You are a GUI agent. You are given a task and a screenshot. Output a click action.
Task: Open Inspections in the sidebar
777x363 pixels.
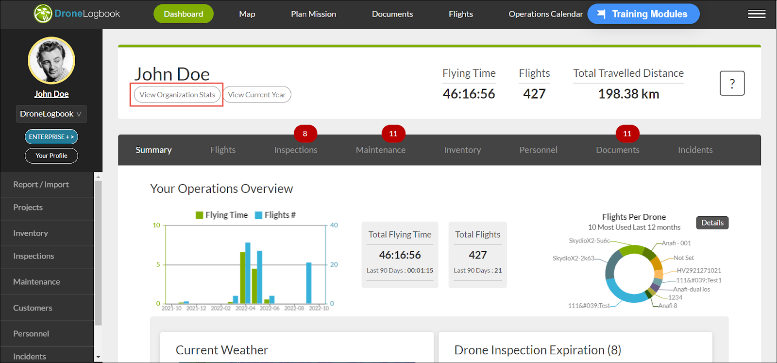tap(47, 256)
